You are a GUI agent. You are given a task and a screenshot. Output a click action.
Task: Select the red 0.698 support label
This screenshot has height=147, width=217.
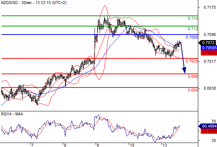193,76
